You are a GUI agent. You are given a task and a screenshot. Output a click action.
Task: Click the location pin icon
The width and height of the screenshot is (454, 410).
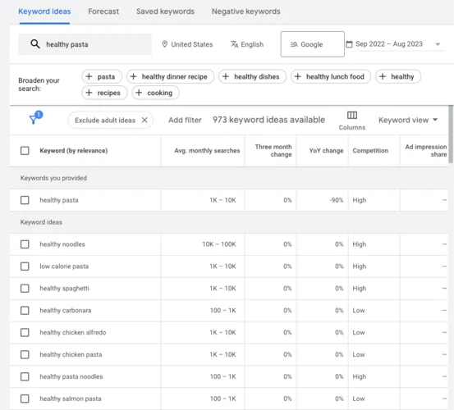pyautogui.click(x=164, y=44)
